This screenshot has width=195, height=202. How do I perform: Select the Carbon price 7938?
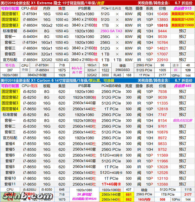(x=162, y=92)
